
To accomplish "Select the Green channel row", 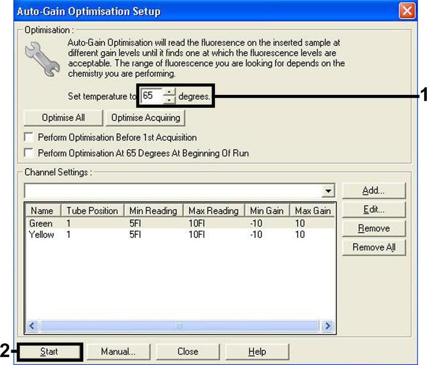I will [180, 223].
